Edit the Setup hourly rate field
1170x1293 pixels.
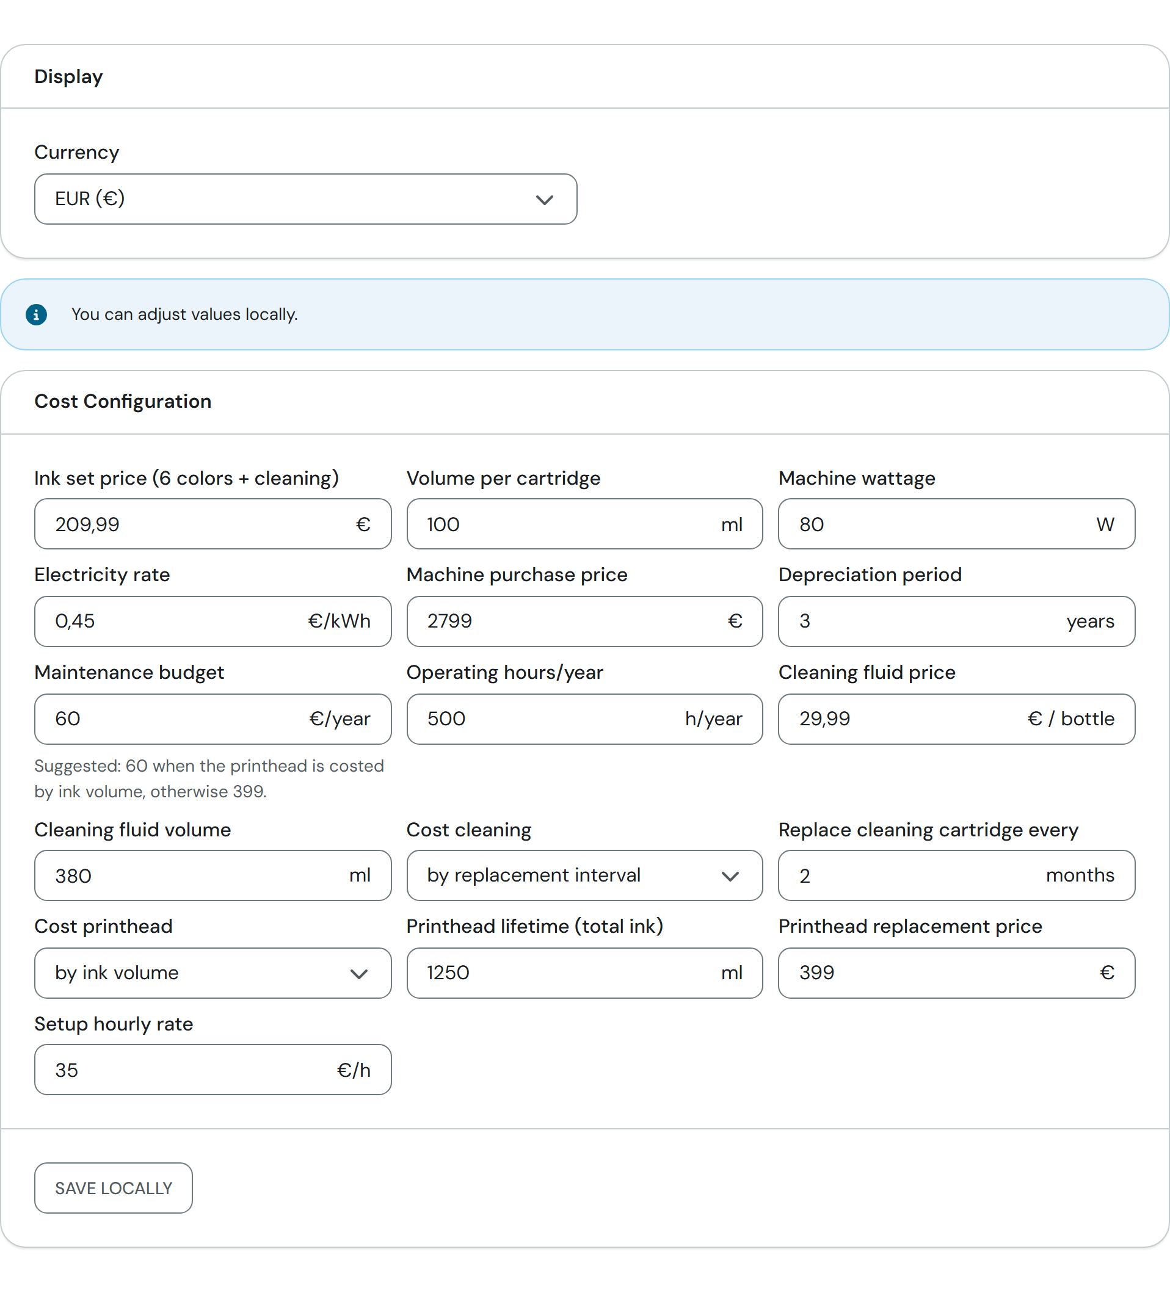[213, 1070]
